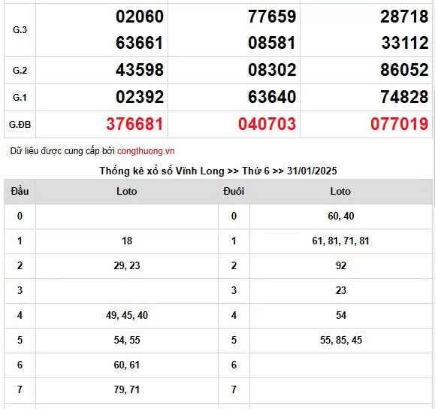This screenshot has height=409, width=435.
Task: Click digit 2 in the Đuôi column
Action: coord(234,265)
